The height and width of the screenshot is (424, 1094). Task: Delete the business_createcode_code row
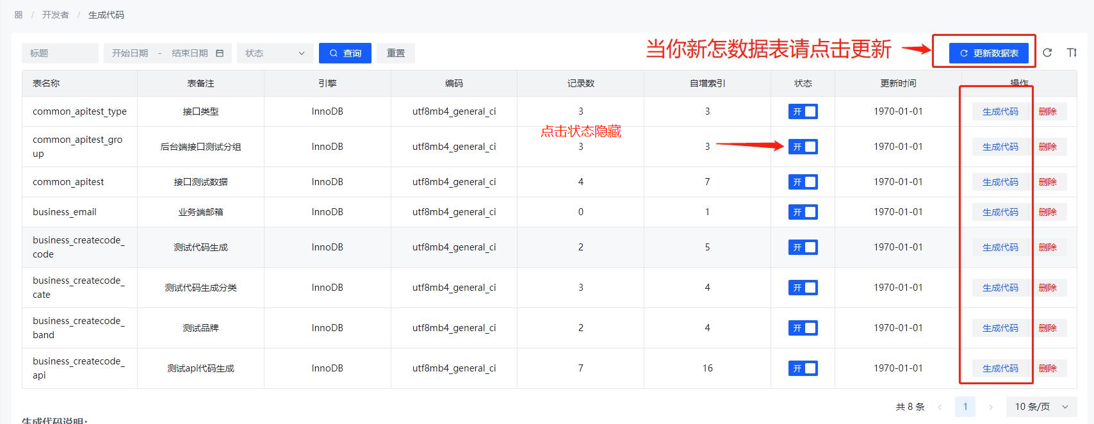coord(1048,247)
